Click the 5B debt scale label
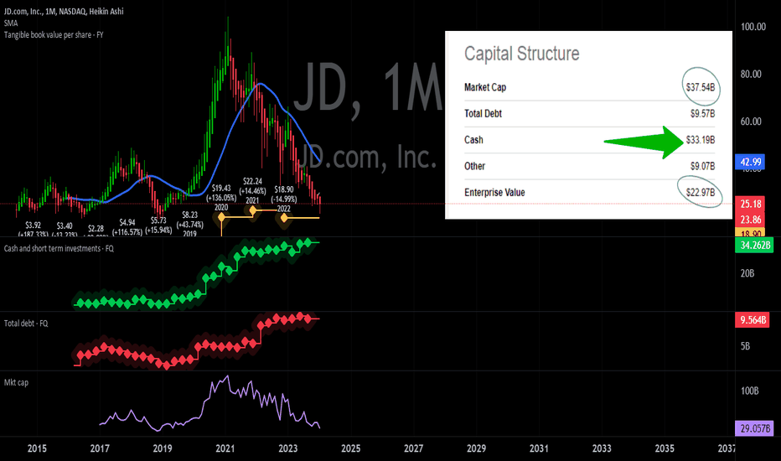This screenshot has width=781, height=461. click(x=745, y=346)
